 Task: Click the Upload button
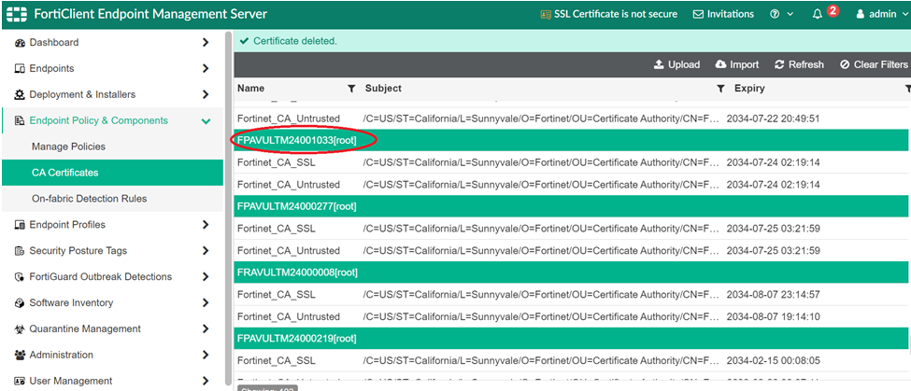676,64
